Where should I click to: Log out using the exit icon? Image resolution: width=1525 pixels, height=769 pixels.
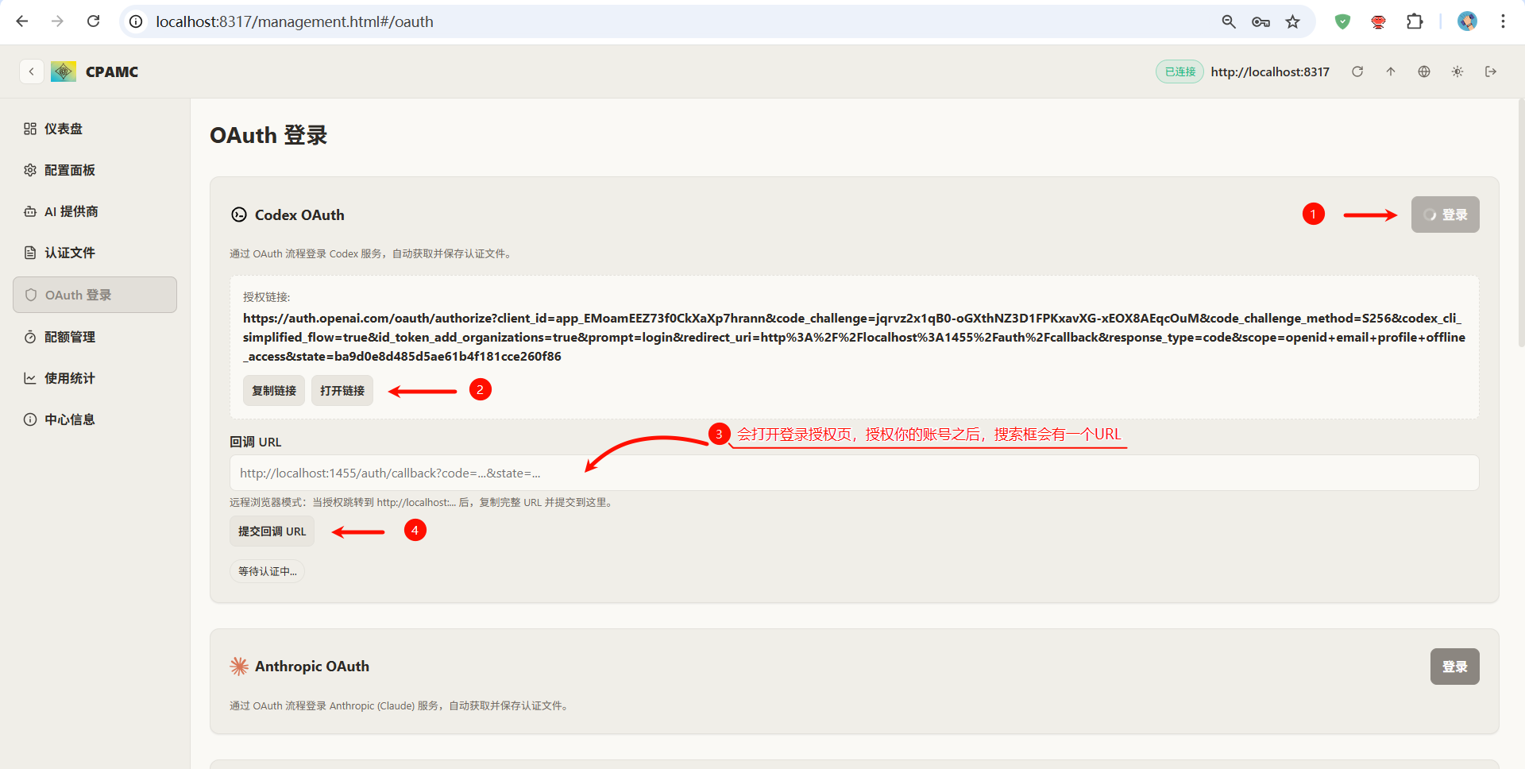[x=1491, y=71]
